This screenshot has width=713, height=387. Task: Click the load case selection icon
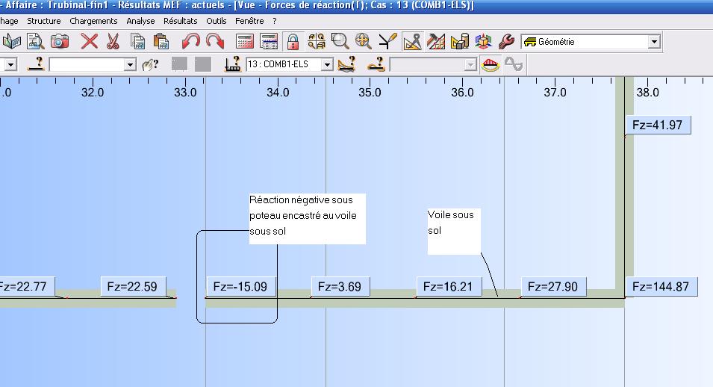232,64
